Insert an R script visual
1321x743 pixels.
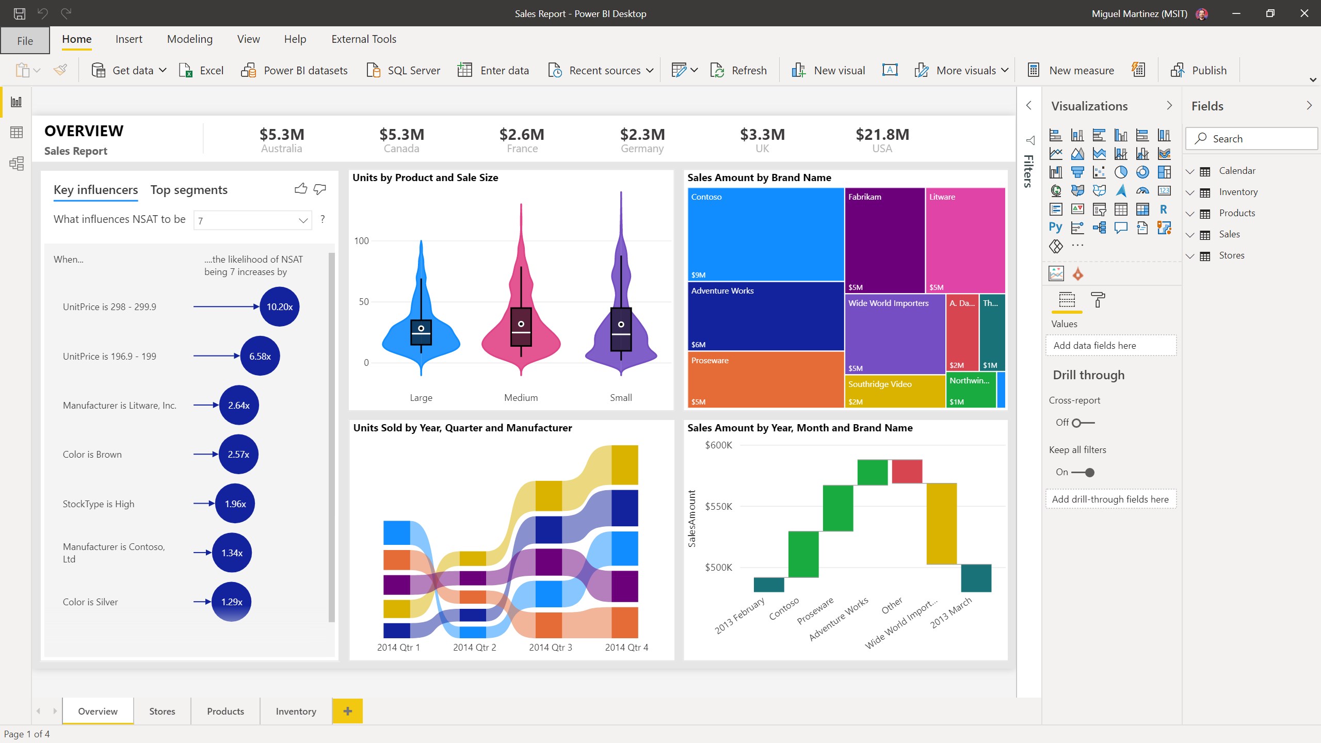[x=1164, y=209]
